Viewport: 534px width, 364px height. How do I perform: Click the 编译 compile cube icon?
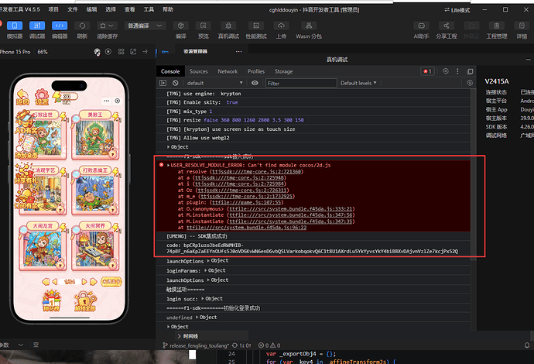(x=181, y=26)
